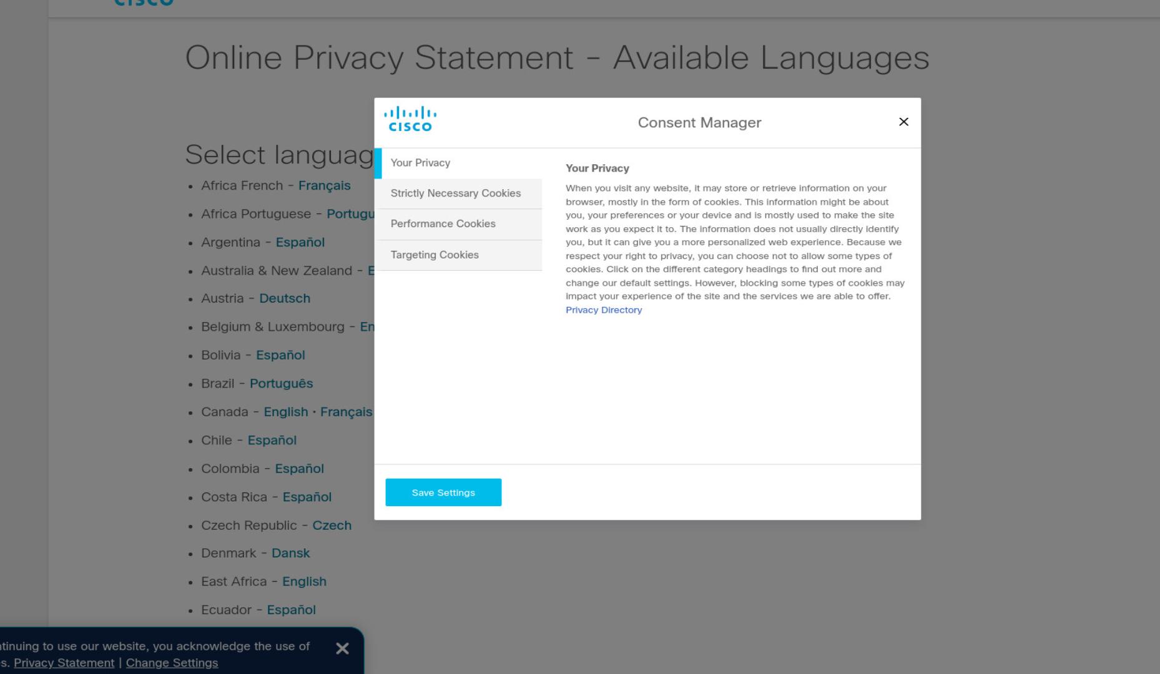Screen dimensions: 1160x674
Task: Open the Change Settings link in banner
Action: (172, 663)
